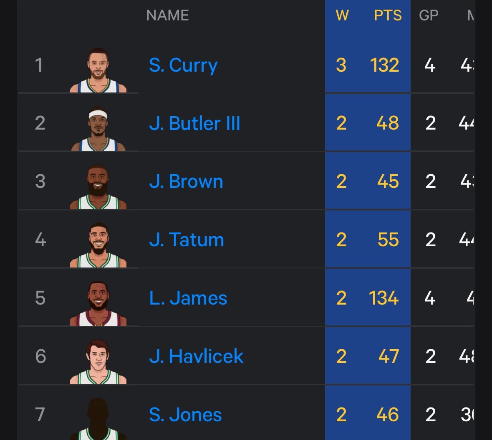Tap J. Tatum's player portrait
Viewport: 492px width, 440px height.
pyautogui.click(x=98, y=245)
